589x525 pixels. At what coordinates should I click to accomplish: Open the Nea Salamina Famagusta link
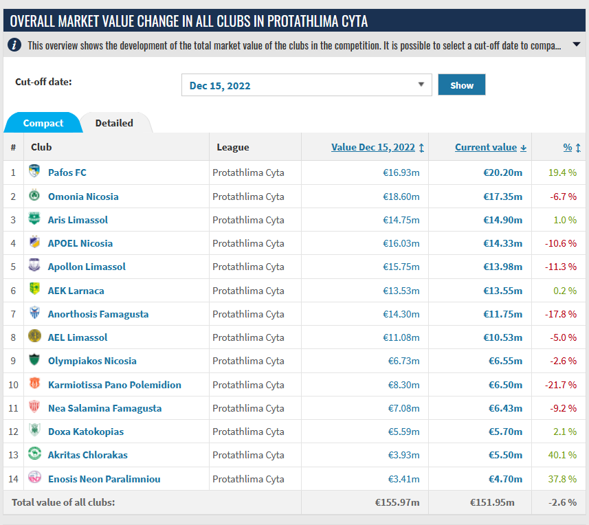click(104, 408)
